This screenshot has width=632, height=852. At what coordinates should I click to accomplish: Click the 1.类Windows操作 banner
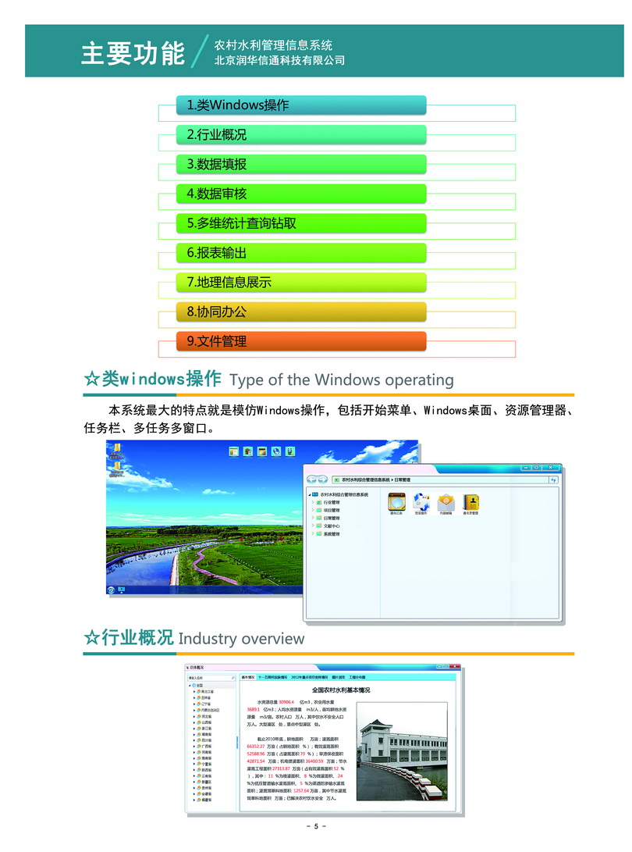[301, 105]
